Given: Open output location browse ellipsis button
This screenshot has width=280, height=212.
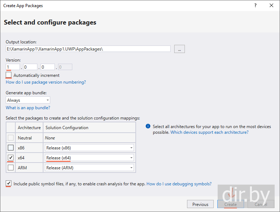Looking at the screenshot, I should coord(180,49).
